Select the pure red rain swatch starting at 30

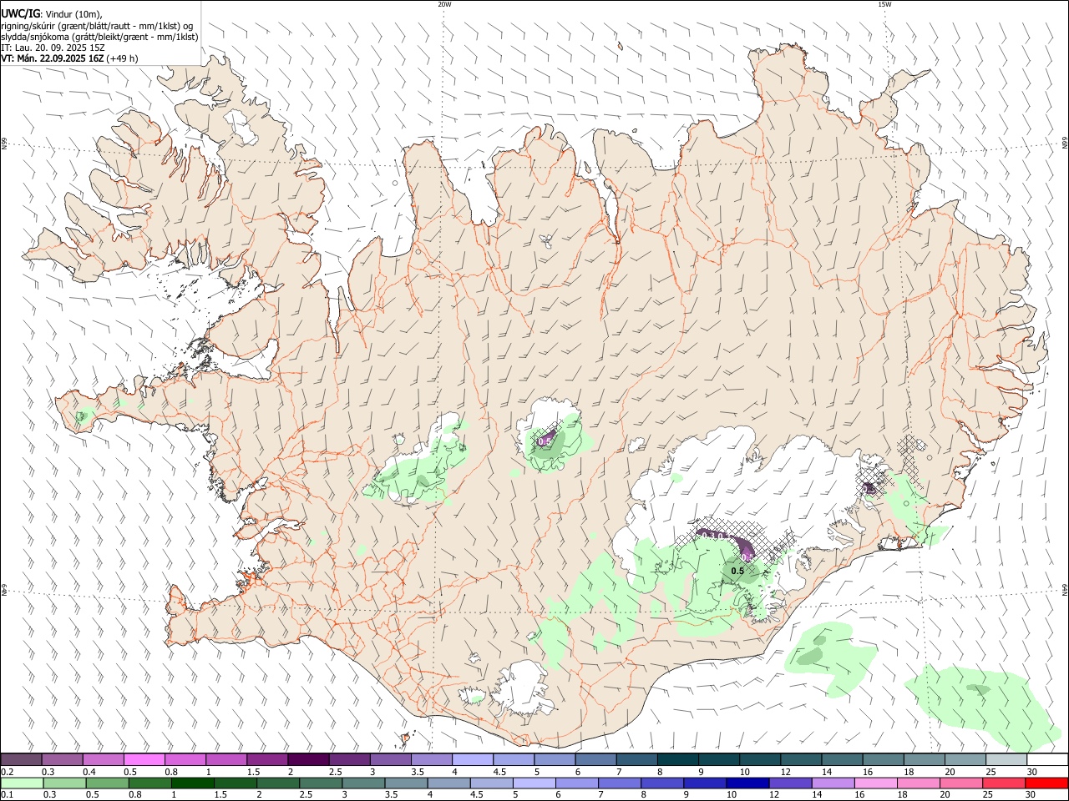[1046, 783]
